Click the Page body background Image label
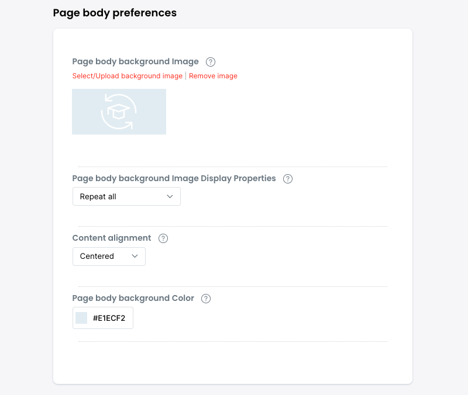The width and height of the screenshot is (468, 395). click(135, 61)
